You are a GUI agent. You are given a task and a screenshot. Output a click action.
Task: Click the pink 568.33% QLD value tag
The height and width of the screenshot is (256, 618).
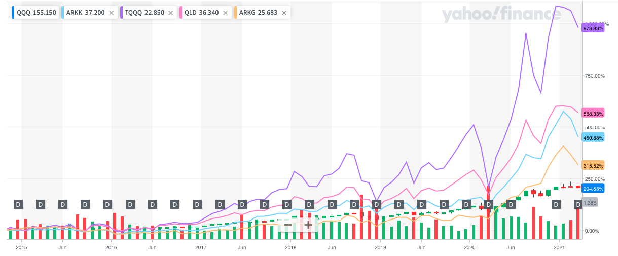click(594, 114)
